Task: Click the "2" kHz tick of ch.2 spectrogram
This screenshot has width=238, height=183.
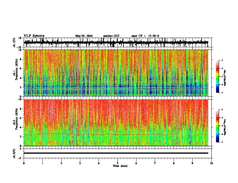Action: pos(21,137)
